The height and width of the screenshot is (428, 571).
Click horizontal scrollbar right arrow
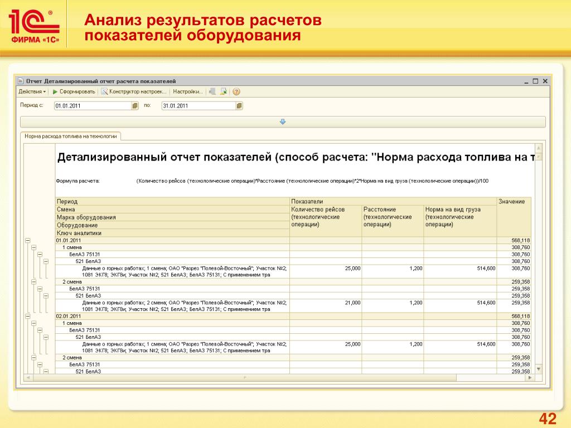point(530,378)
